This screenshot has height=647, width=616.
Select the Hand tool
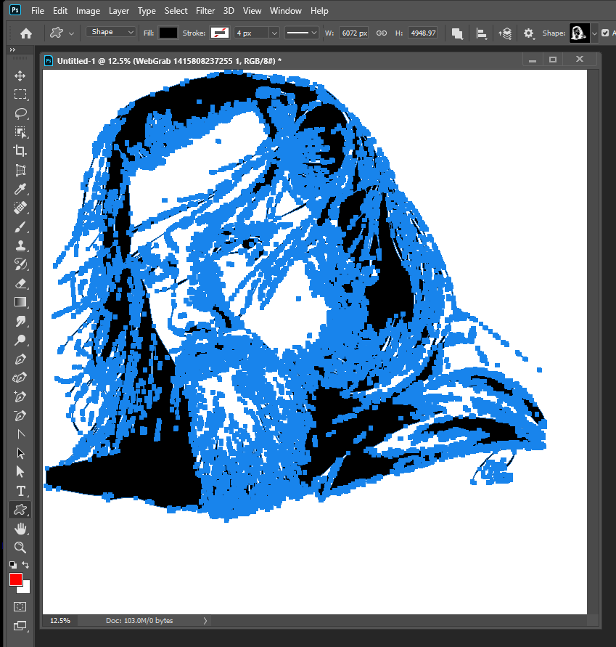pos(20,529)
